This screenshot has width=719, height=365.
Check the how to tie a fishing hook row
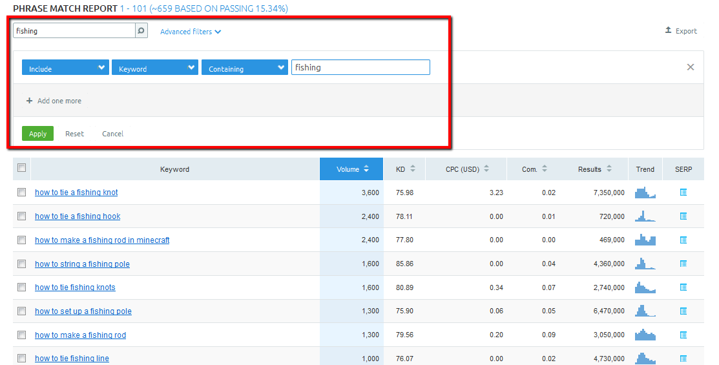[21, 216]
